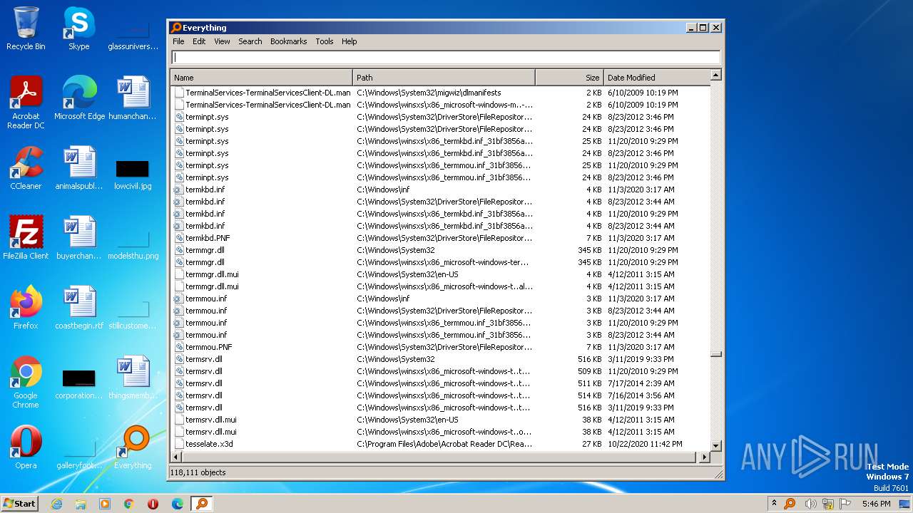Screen dimensions: 913x513
Task: Select tesselate.x3d file row
Action: point(441,444)
